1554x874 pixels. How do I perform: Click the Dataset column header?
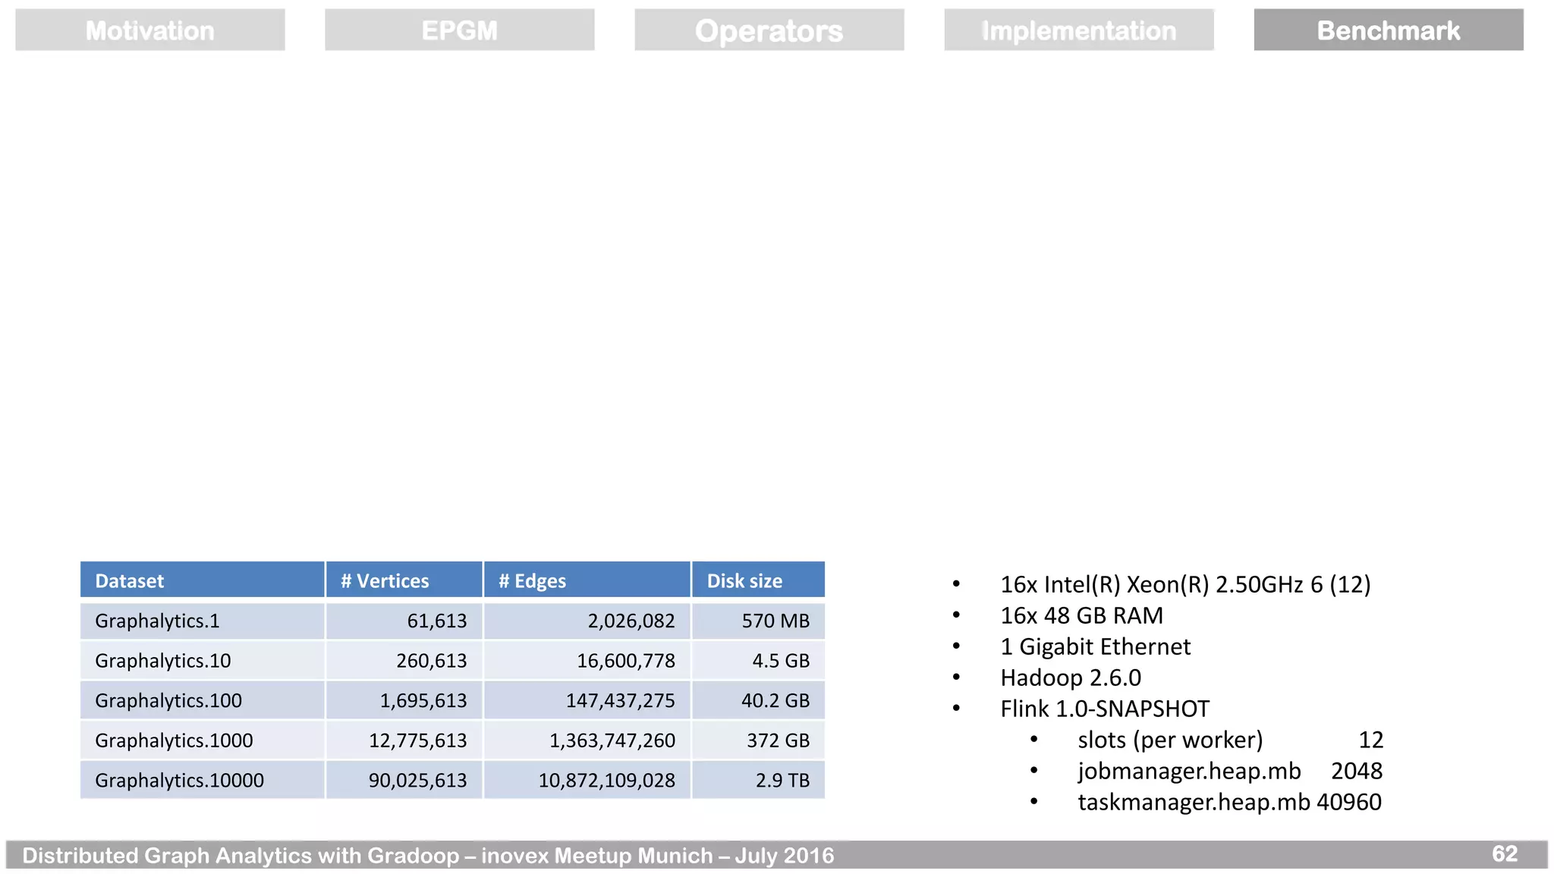point(203,580)
